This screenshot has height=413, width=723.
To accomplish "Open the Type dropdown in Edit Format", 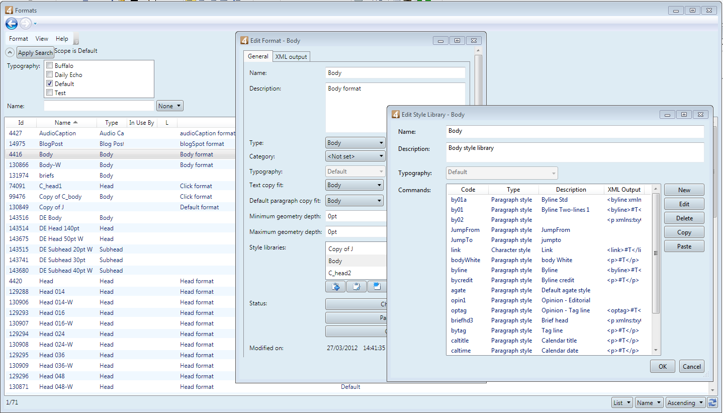I will coord(355,143).
